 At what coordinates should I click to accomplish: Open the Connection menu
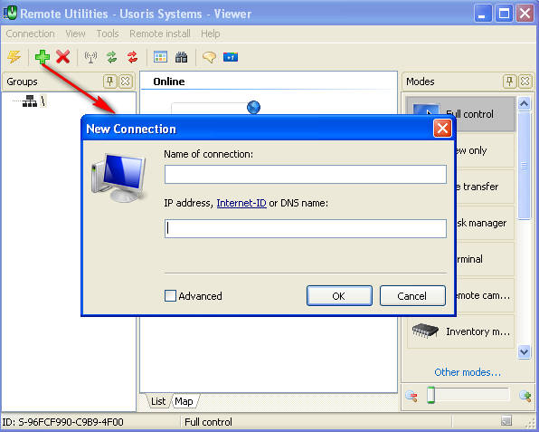(x=30, y=34)
